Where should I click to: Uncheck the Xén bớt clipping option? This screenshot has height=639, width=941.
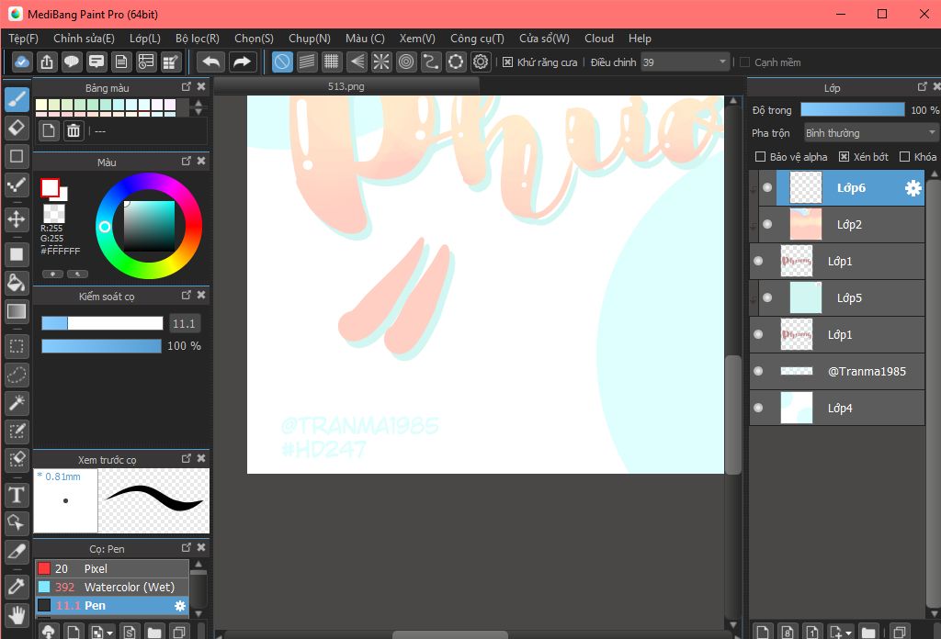coord(844,156)
